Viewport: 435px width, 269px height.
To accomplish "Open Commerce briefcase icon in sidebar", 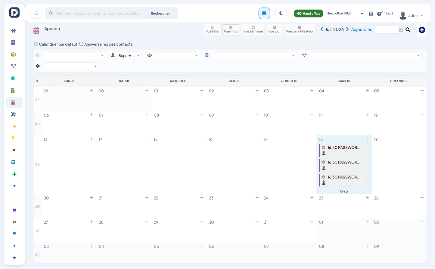I will tap(13, 78).
